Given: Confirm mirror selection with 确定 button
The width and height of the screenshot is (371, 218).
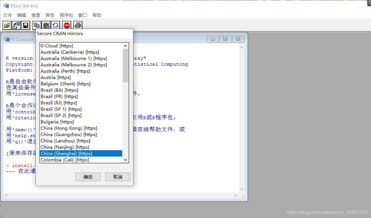Looking at the screenshot, I should pos(88,177).
